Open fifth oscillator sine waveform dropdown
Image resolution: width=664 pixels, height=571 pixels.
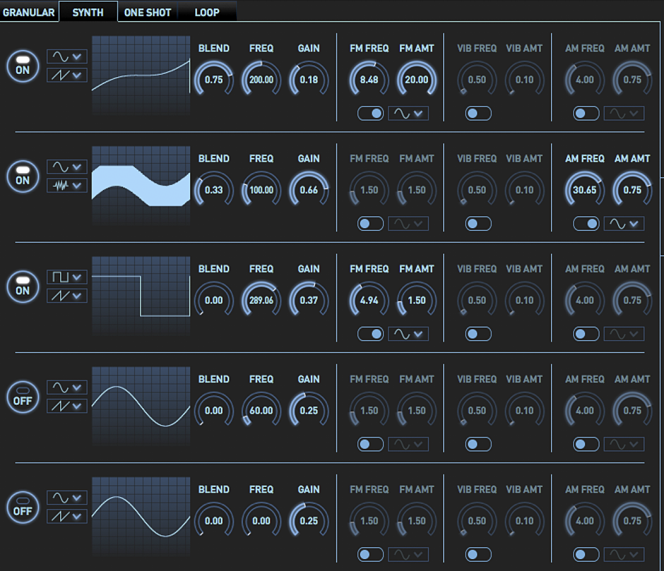click(67, 498)
